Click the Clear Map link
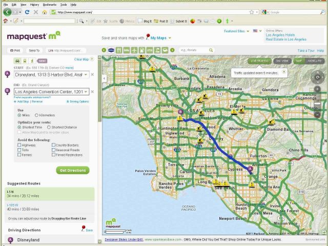This screenshot has width=328, height=246. pos(81,59)
